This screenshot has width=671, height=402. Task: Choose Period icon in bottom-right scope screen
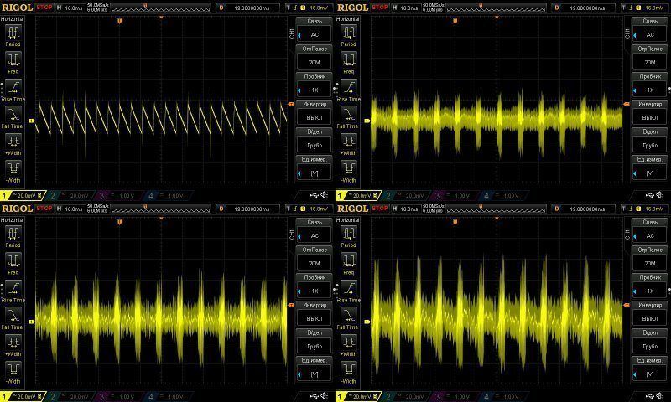[349, 234]
